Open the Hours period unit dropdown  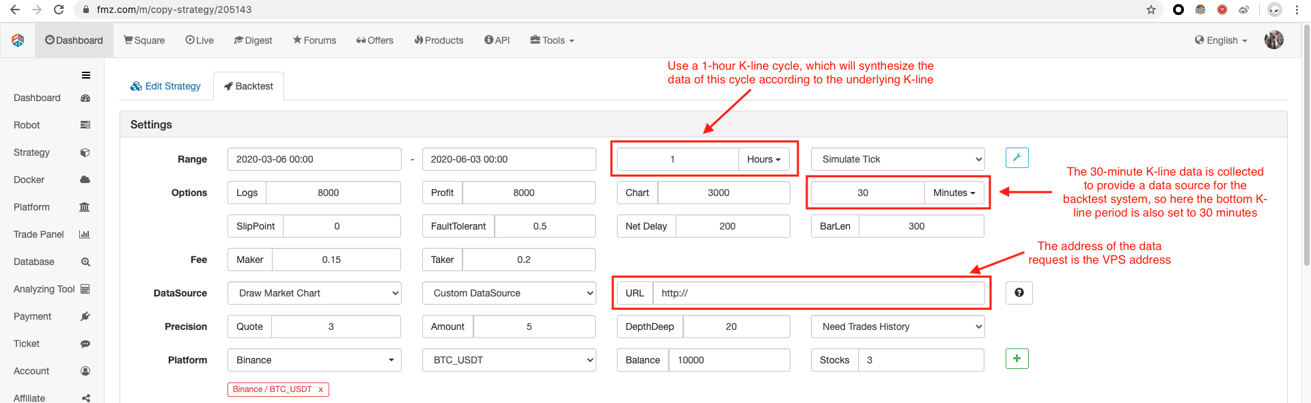(764, 159)
